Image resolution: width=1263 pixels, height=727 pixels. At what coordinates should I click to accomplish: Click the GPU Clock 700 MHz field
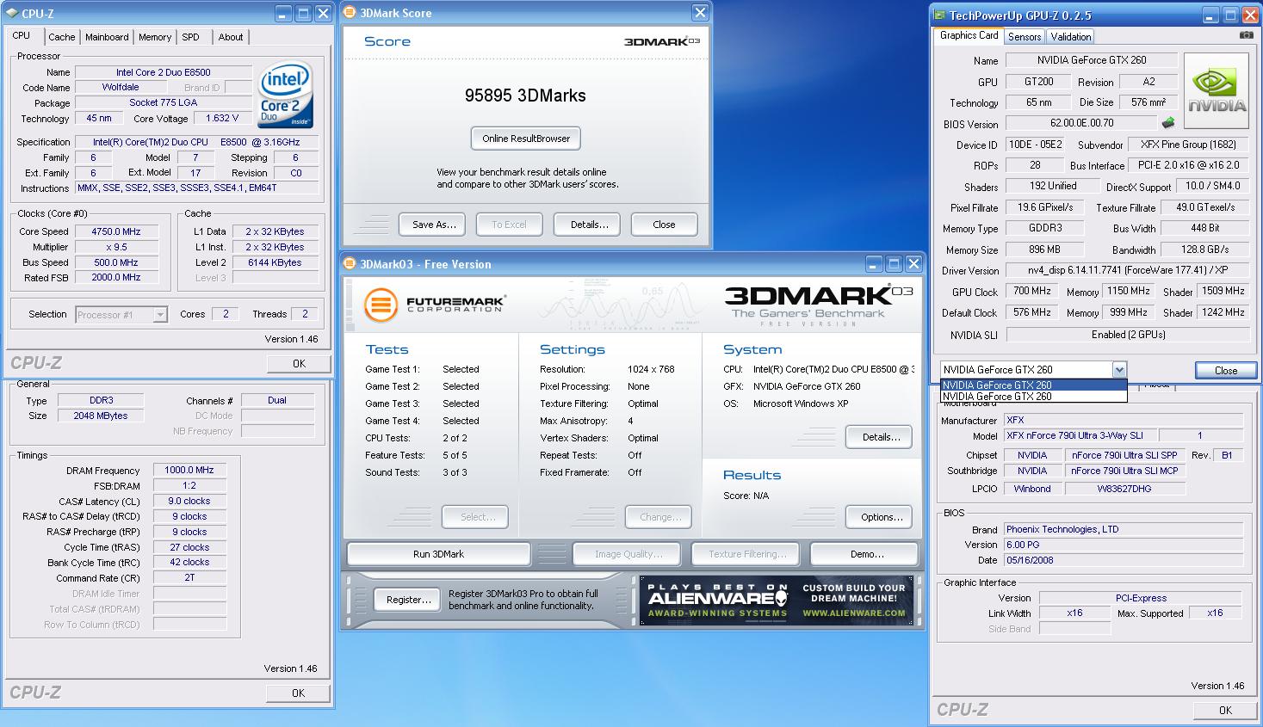(x=1031, y=291)
